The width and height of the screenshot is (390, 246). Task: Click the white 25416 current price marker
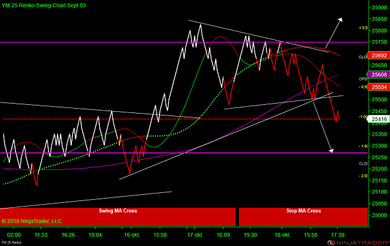(378, 119)
